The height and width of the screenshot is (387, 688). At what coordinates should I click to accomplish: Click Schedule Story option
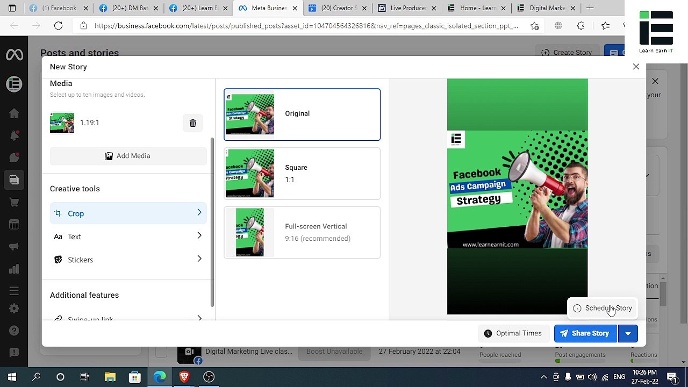[x=603, y=308]
